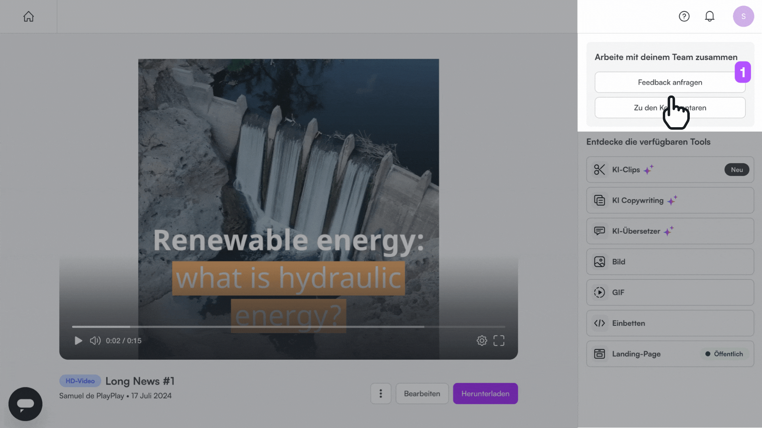This screenshot has height=428, width=762.
Task: Click the HD-Video badge
Action: point(80,381)
